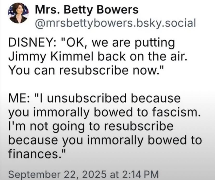Viewport: 215px width, 180px height.
Task: Click Mrs. Betty Bowers' profile avatar
Action: tap(18, 13)
